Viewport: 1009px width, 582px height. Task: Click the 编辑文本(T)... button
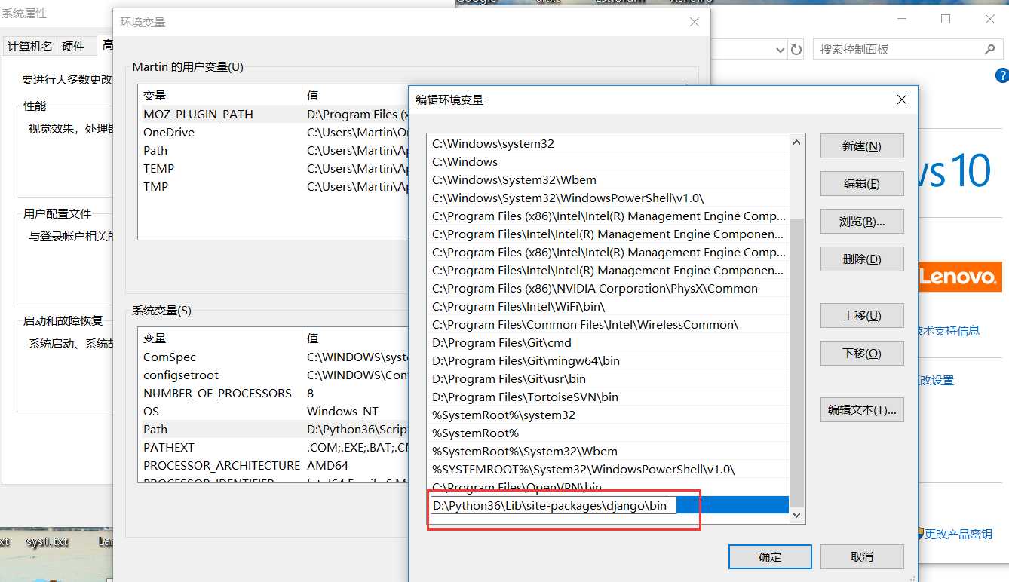(x=862, y=410)
